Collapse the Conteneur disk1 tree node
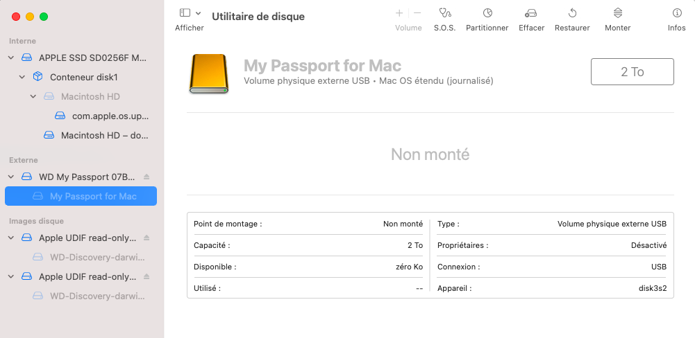Image resolution: width=695 pixels, height=338 pixels. [22, 78]
